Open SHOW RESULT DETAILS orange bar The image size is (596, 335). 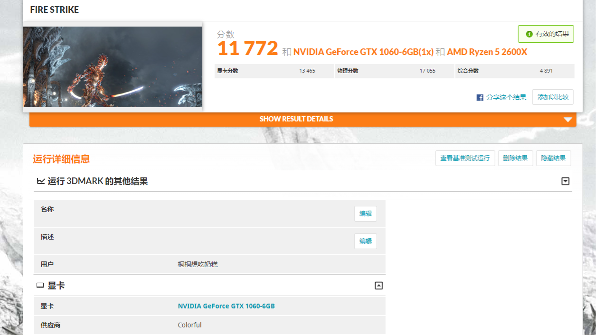click(x=303, y=119)
